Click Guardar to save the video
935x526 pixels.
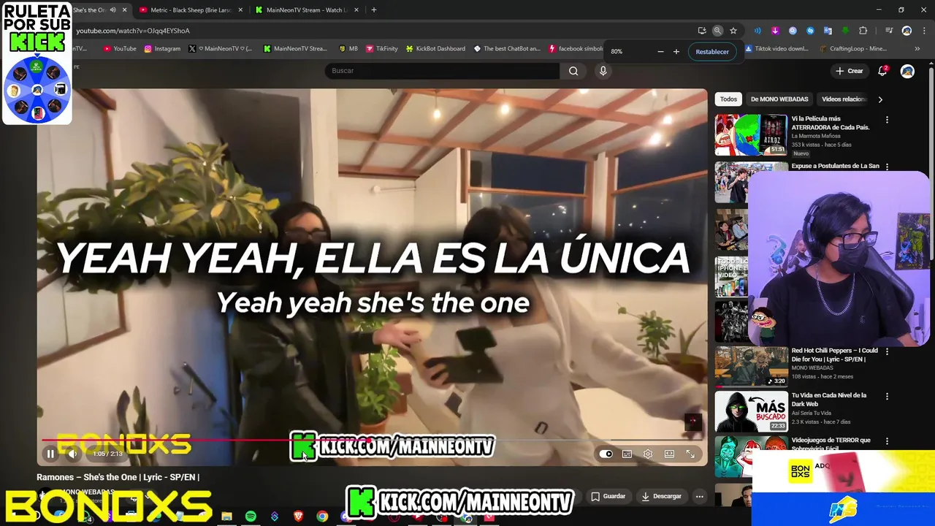click(608, 496)
